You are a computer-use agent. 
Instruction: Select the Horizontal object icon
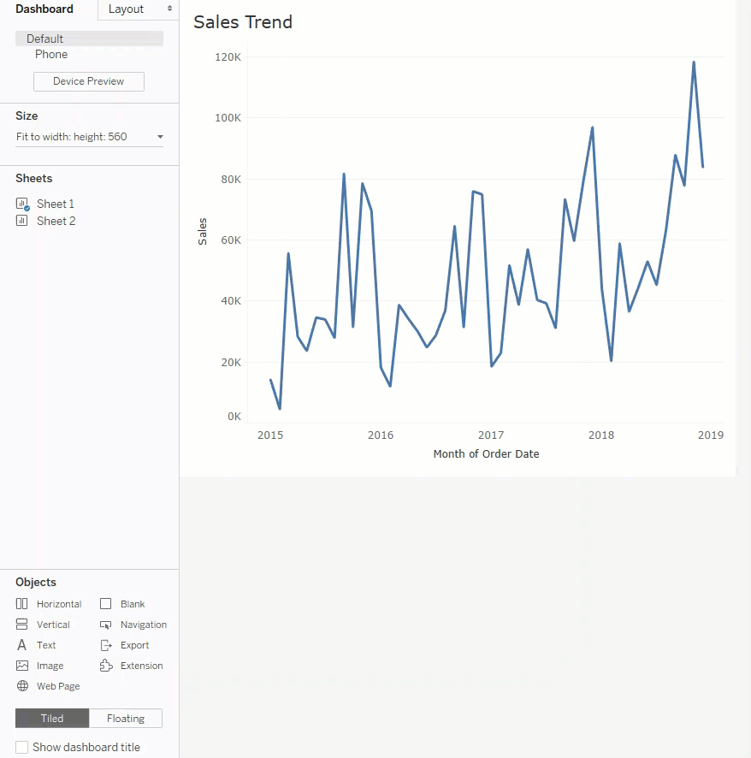point(22,603)
